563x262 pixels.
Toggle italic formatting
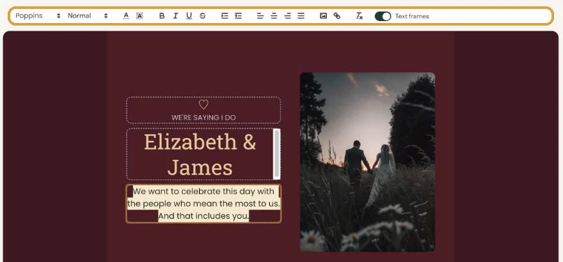(x=175, y=16)
